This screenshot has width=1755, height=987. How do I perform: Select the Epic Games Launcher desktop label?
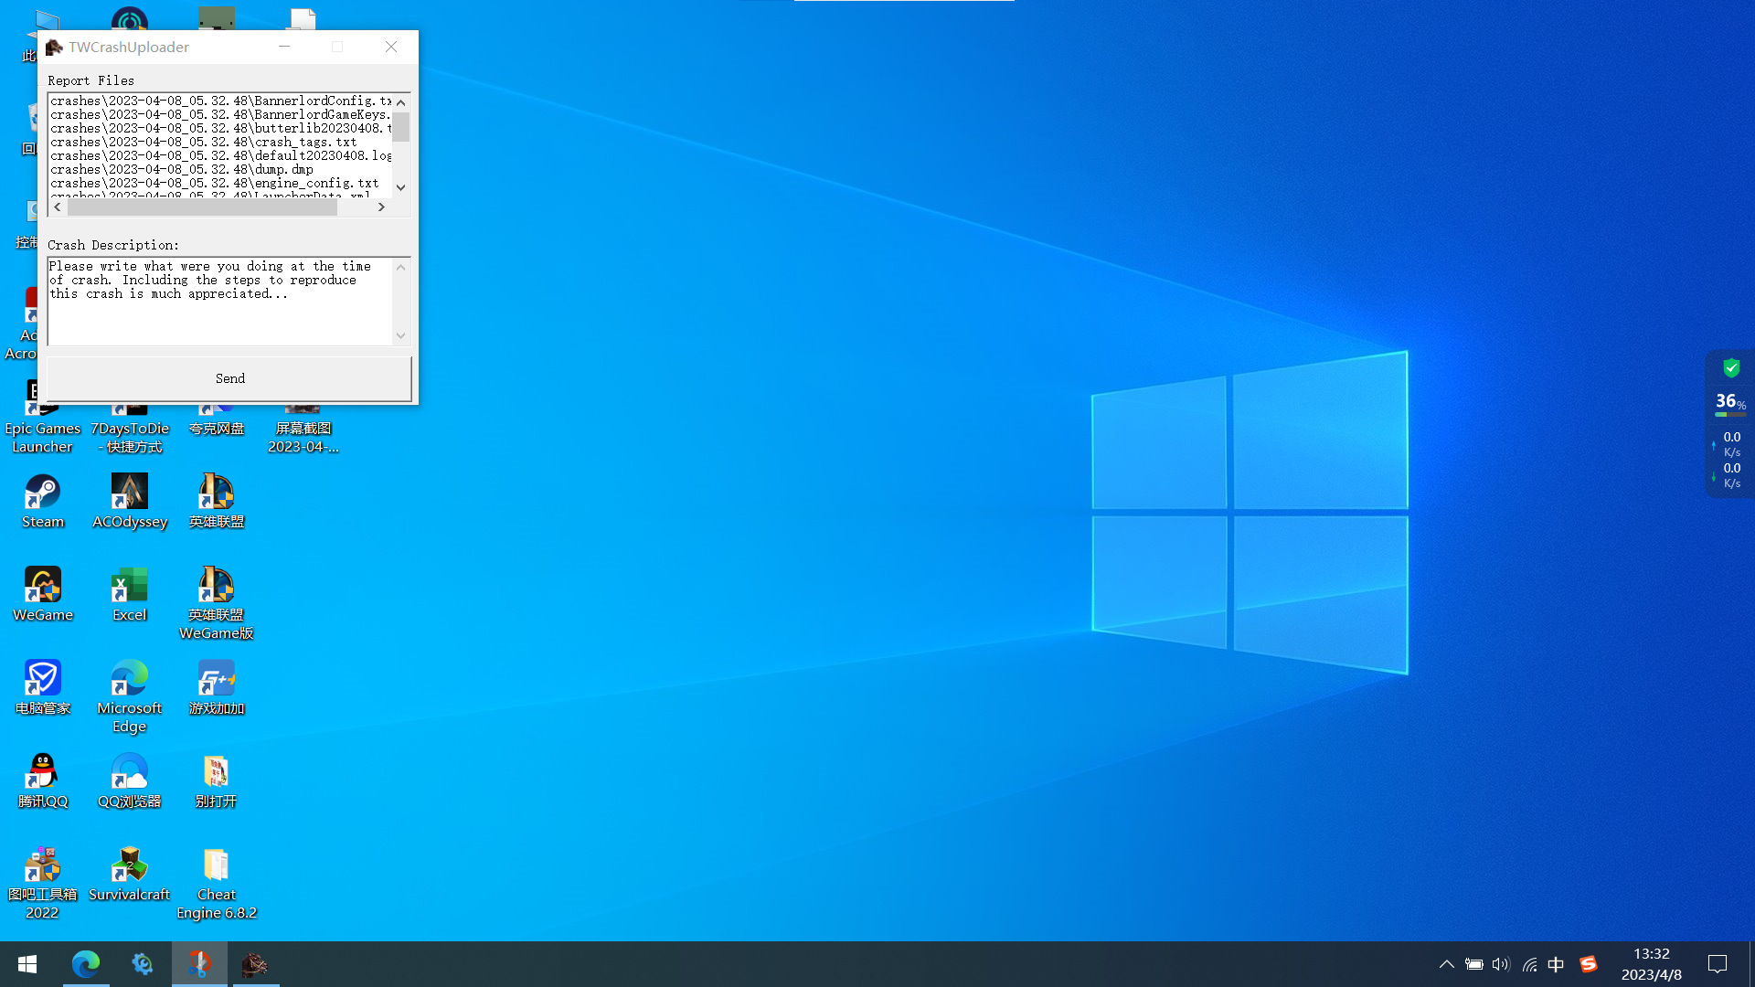pyautogui.click(x=42, y=438)
